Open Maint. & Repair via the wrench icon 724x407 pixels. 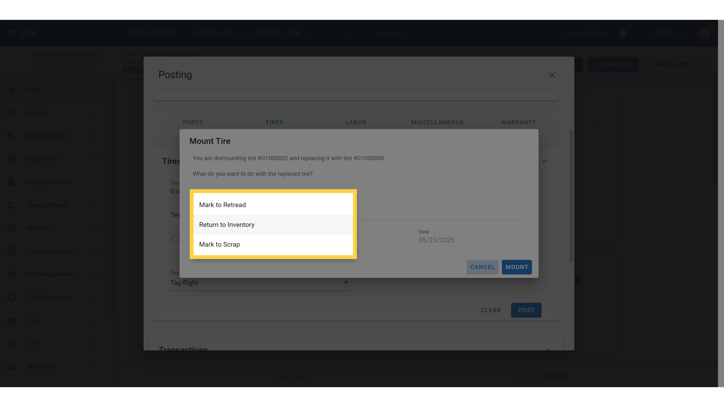point(12,136)
